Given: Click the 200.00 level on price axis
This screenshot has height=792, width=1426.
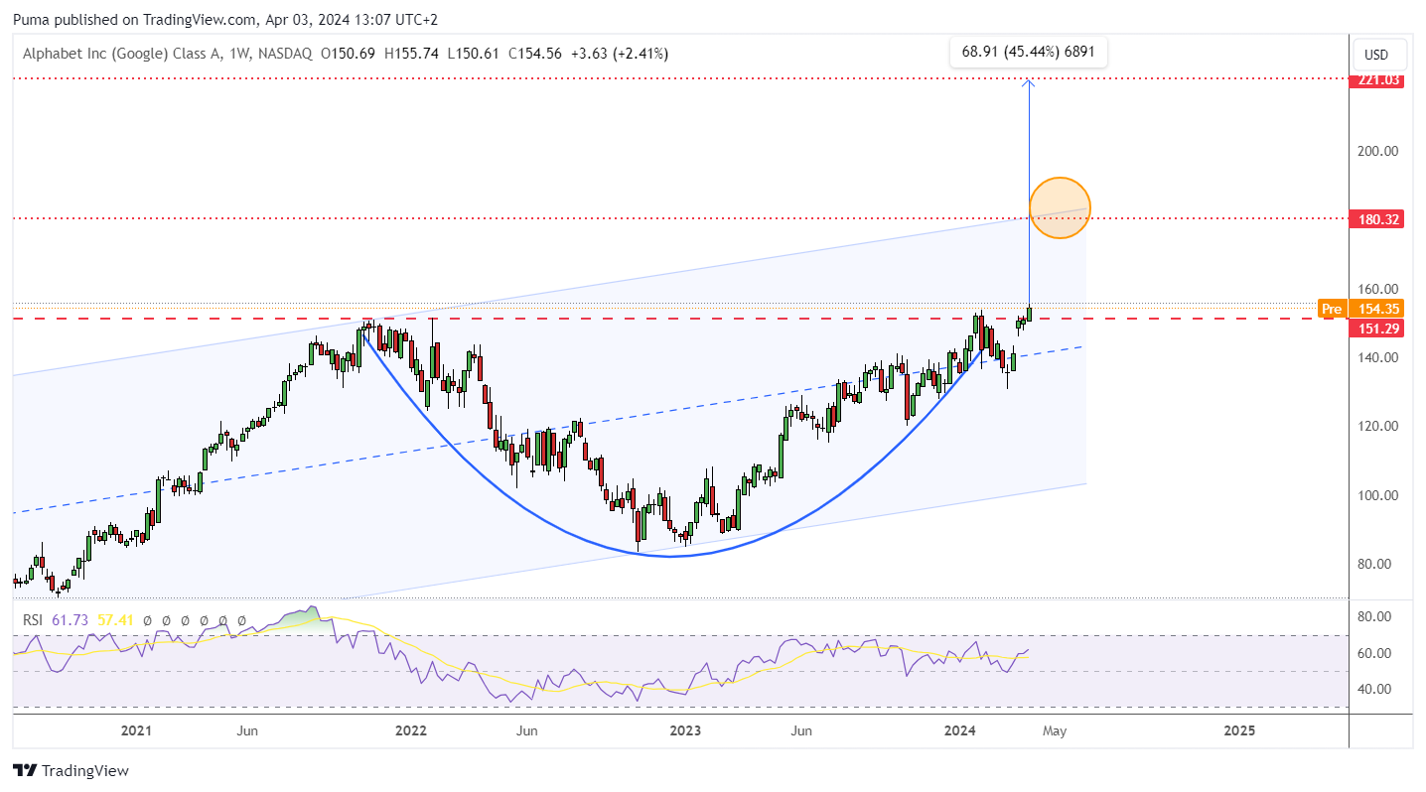Looking at the screenshot, I should [x=1375, y=151].
